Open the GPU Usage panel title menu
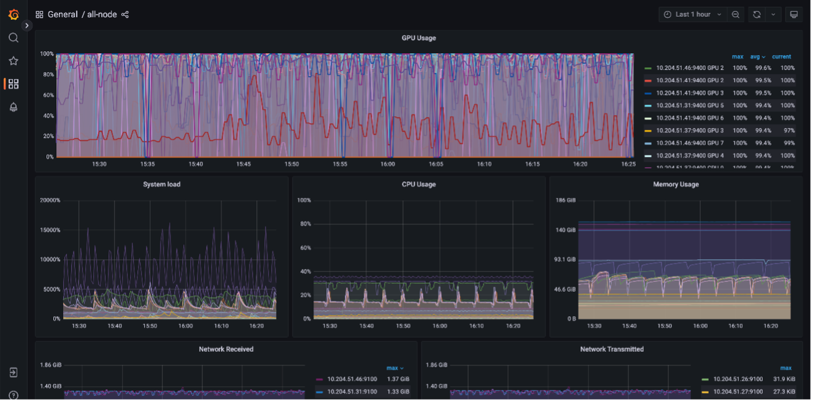This screenshot has width=813, height=402. coord(419,38)
